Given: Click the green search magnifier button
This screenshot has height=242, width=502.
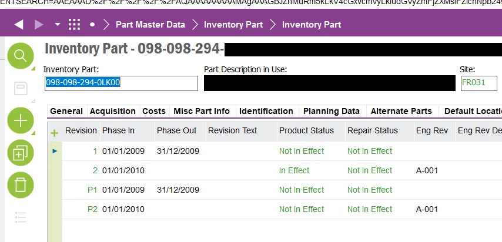Looking at the screenshot, I should tap(21, 56).
